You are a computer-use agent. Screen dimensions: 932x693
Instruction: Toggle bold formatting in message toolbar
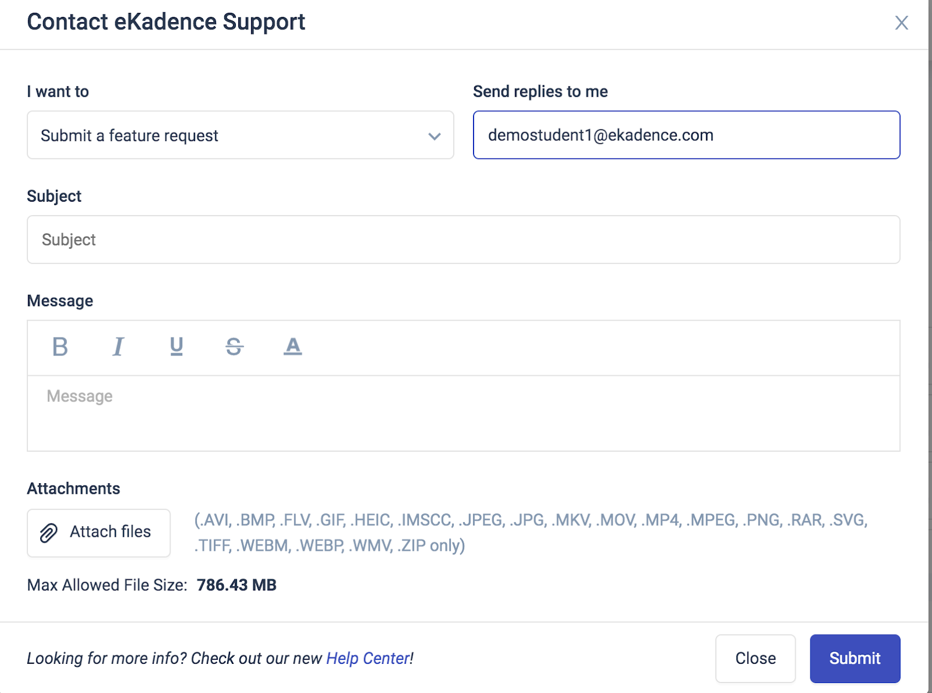pos(60,347)
